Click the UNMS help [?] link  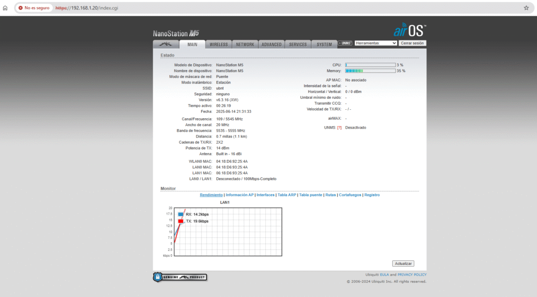(x=339, y=128)
